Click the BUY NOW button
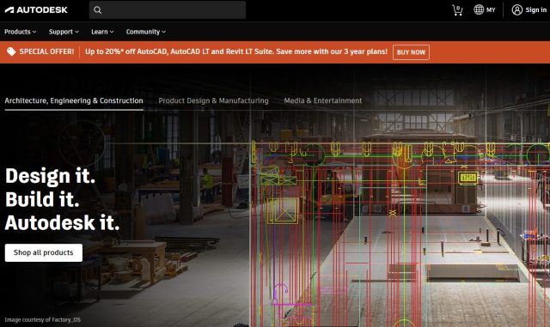The image size is (550, 327). point(411,52)
